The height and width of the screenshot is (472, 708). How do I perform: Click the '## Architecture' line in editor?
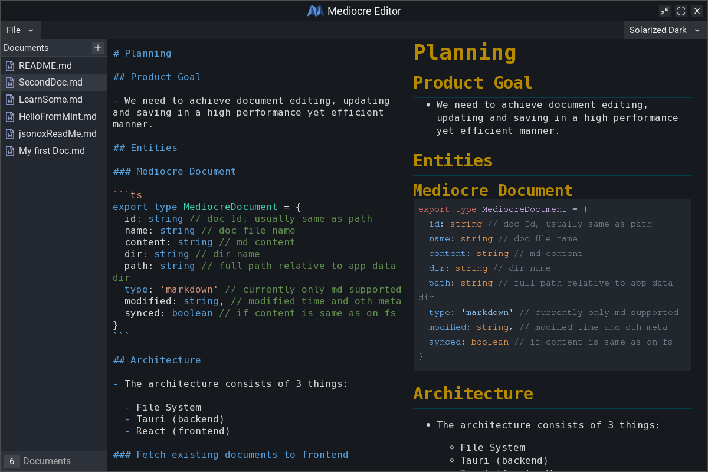pyautogui.click(x=157, y=360)
